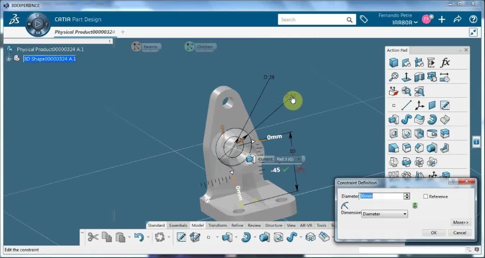Click the Fit All In magnifier icon
Viewport: 485px width, 258px height.
(394, 77)
